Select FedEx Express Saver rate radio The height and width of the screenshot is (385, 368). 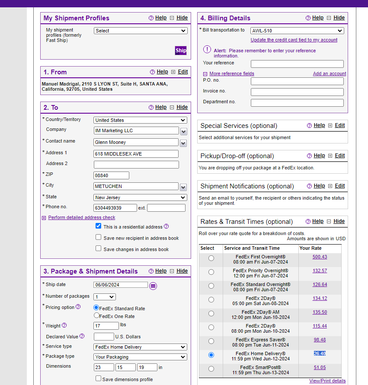tap(211, 341)
